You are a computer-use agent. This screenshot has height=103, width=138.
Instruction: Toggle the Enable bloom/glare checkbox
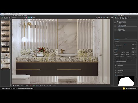tap(115, 46)
